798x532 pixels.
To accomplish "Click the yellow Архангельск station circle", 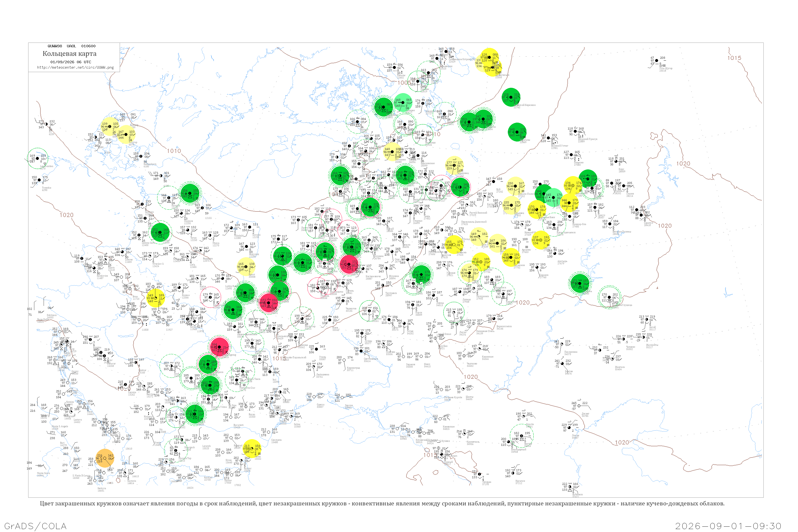I will tap(492, 67).
